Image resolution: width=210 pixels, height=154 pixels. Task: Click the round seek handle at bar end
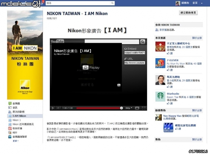(121, 108)
